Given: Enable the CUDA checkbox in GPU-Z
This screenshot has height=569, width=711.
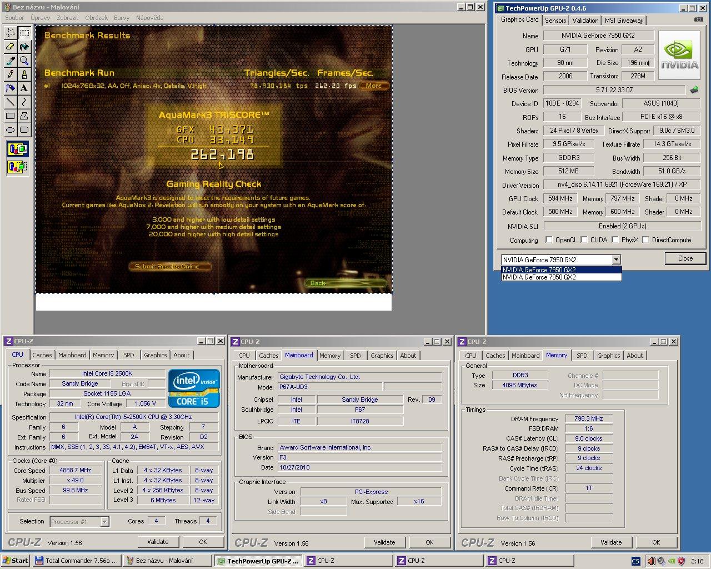Looking at the screenshot, I should 584,240.
